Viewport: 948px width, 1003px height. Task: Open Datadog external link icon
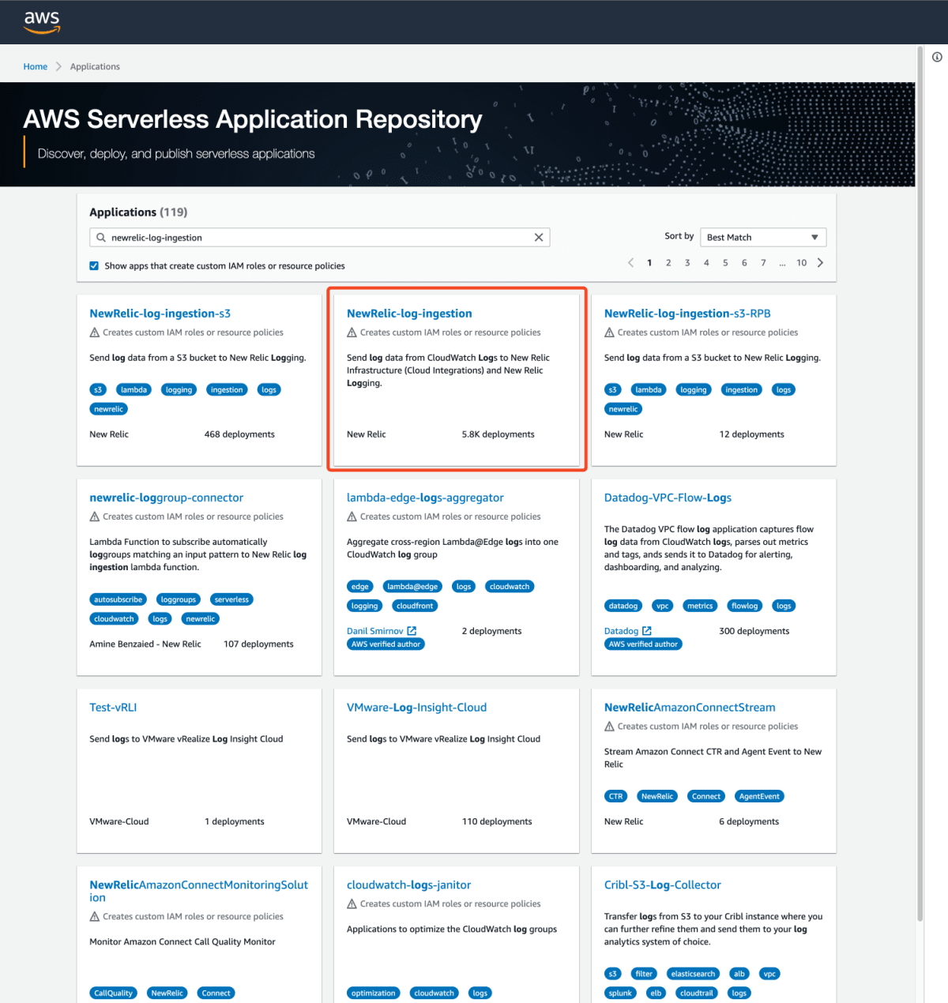pyautogui.click(x=647, y=631)
